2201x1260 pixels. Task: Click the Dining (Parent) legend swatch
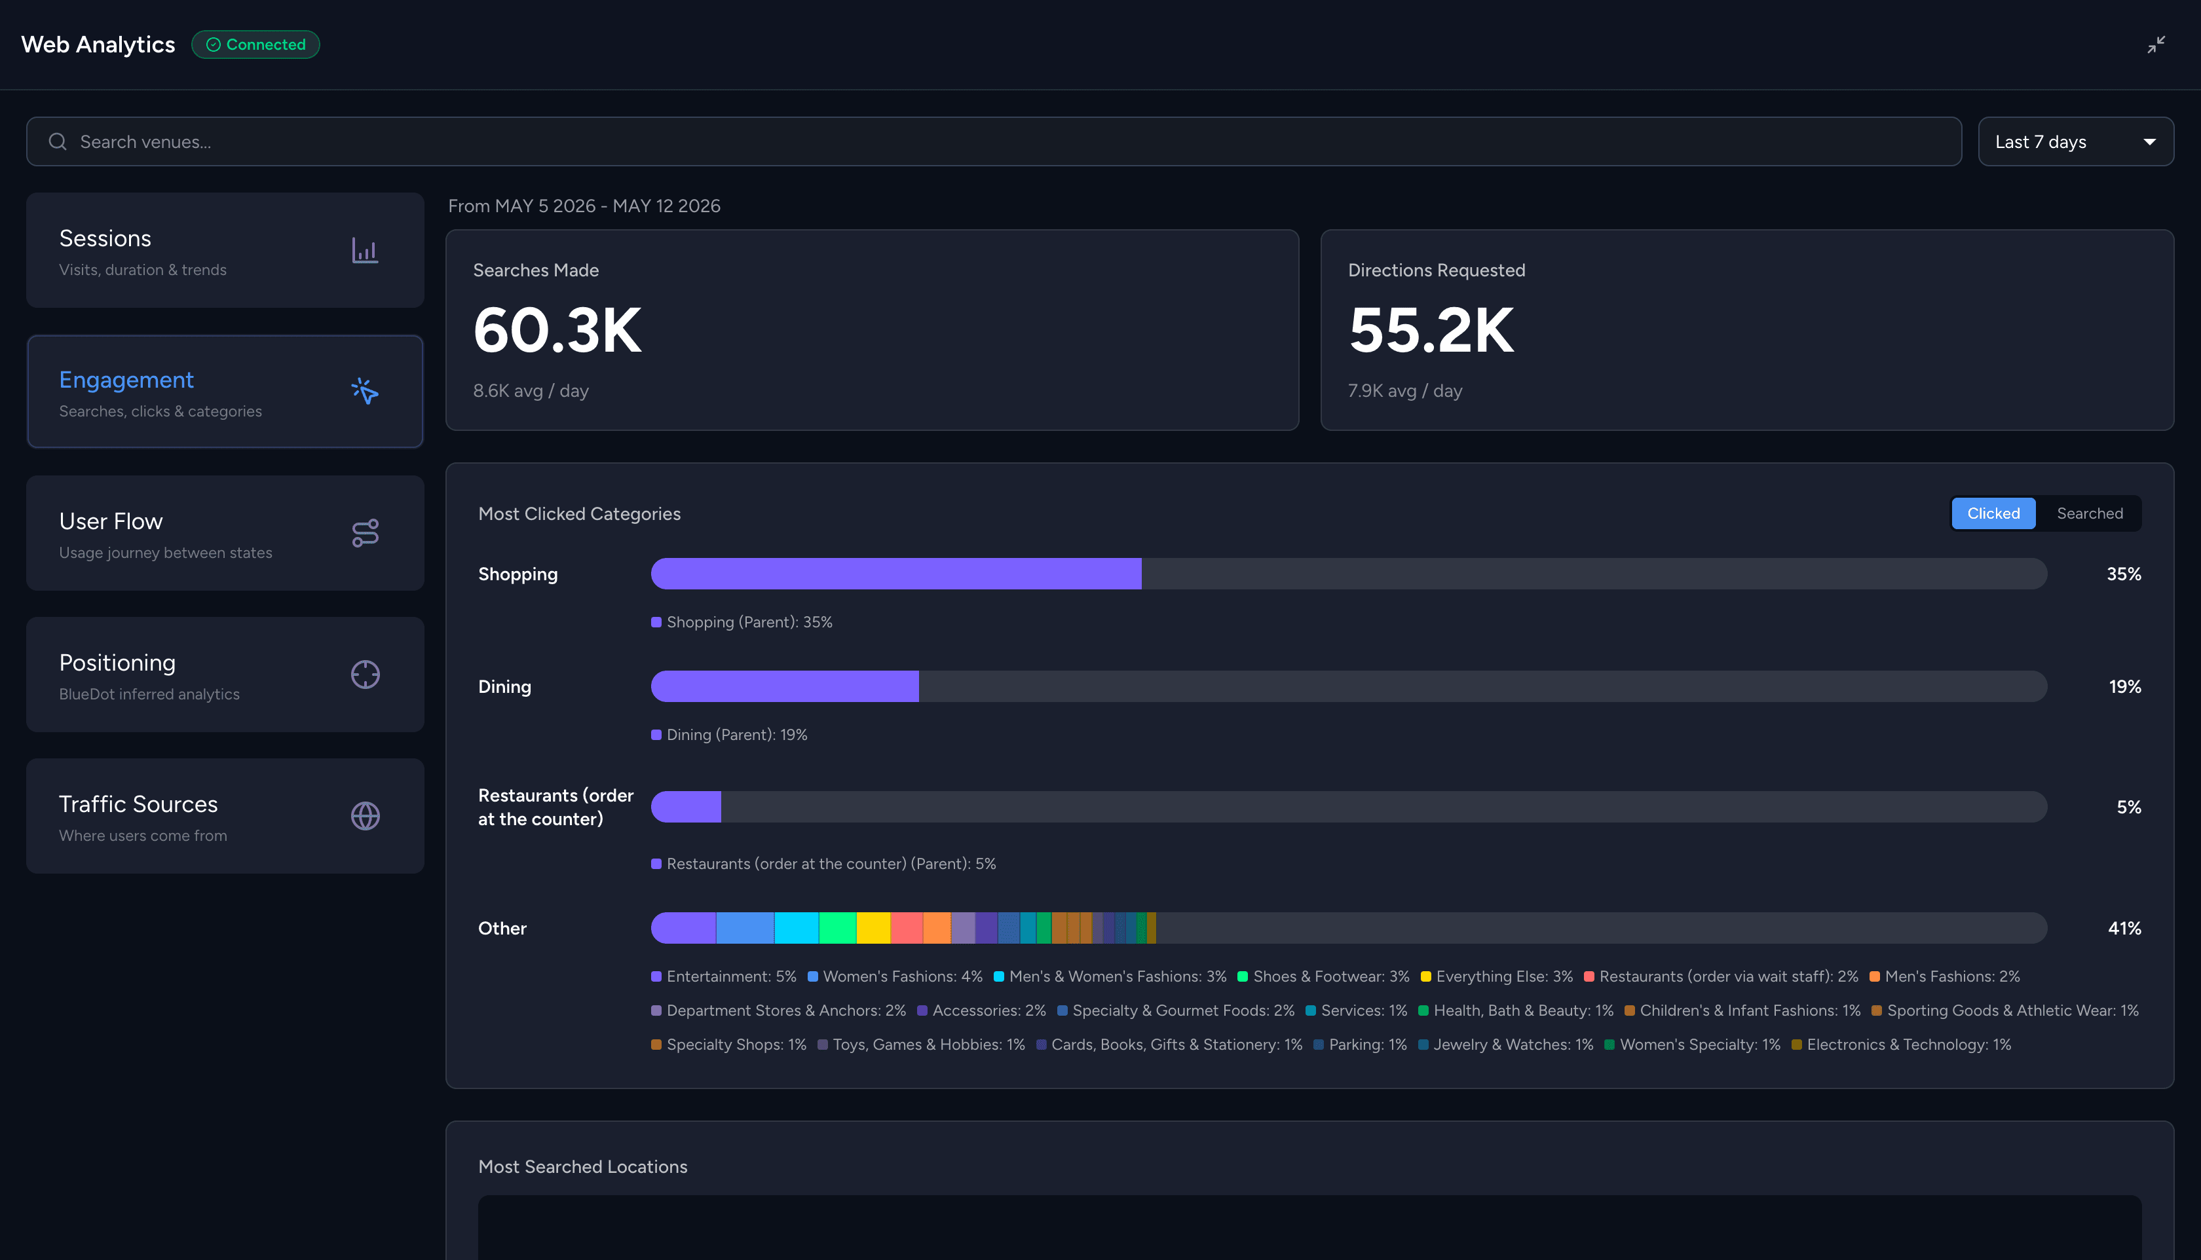656,735
